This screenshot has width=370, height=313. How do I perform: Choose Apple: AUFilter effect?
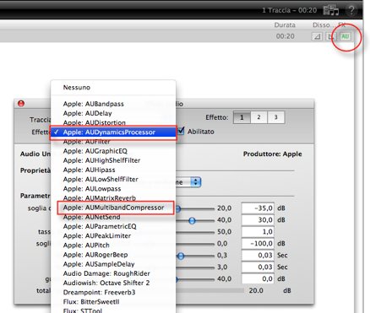pyautogui.click(x=113, y=142)
